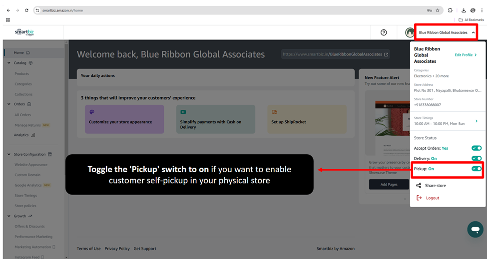The height and width of the screenshot is (259, 487).
Task: Open Terms of Use link
Action: click(88, 249)
